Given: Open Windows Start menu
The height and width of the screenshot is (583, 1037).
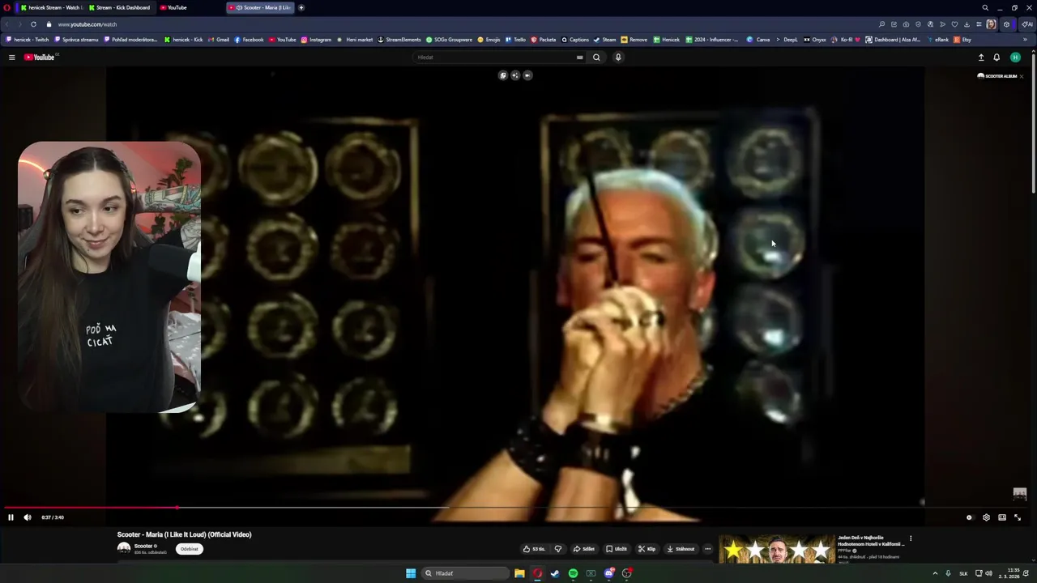Looking at the screenshot, I should coord(411,573).
